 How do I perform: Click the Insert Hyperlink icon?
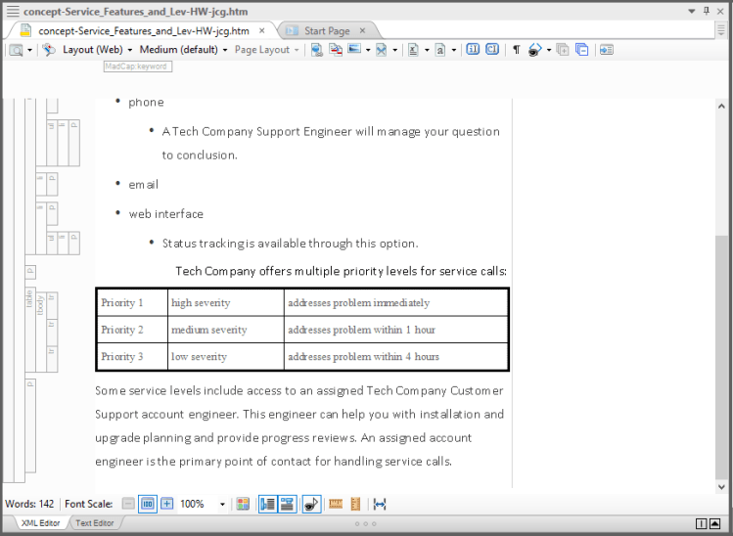317,50
